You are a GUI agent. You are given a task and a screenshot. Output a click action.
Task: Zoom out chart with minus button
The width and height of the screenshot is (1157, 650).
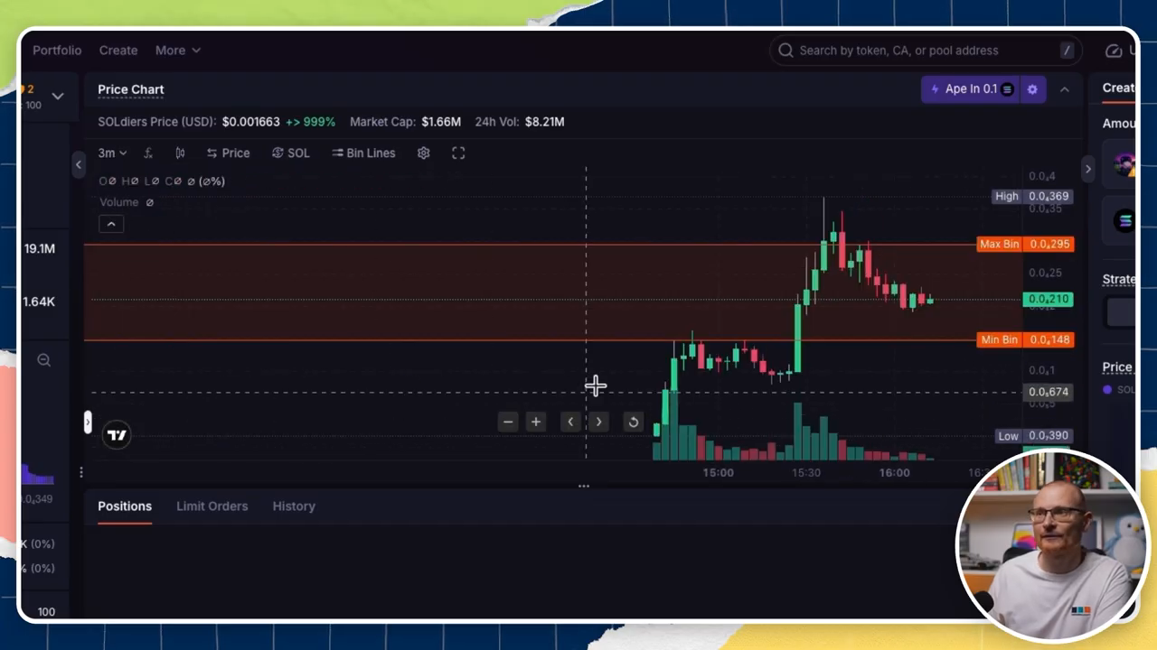tap(508, 422)
